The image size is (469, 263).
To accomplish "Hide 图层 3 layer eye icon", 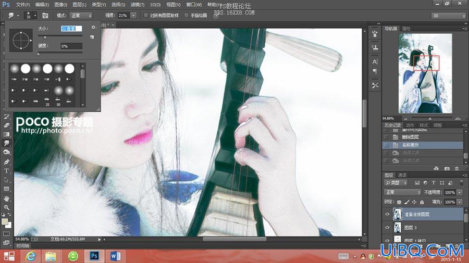I will click(387, 228).
